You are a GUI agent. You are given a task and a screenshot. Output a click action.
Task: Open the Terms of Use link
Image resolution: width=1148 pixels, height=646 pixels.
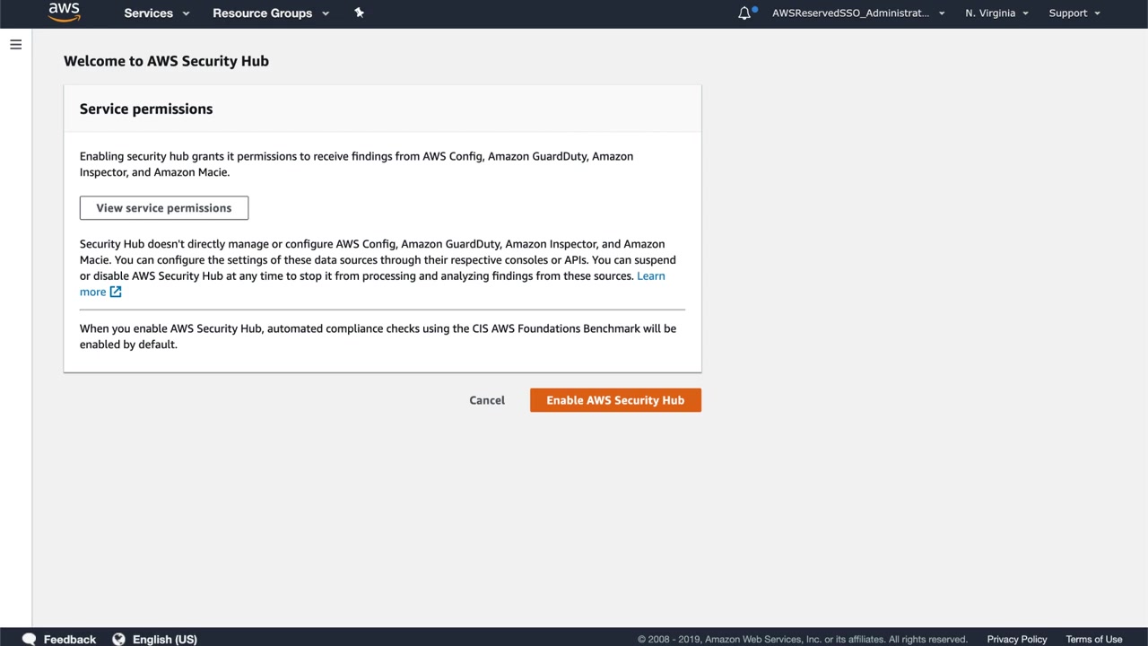pyautogui.click(x=1093, y=639)
